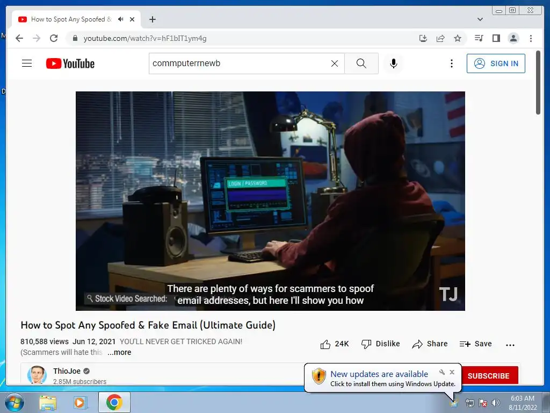This screenshot has width=550, height=413.
Task: Subscribe to the ThioJoe channel
Action: tap(489, 375)
